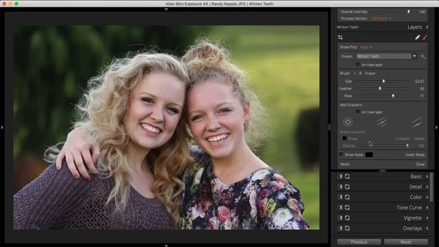Select the Crop tool icon
Image resolution: width=439 pixels, height=247 pixels.
(340, 37)
